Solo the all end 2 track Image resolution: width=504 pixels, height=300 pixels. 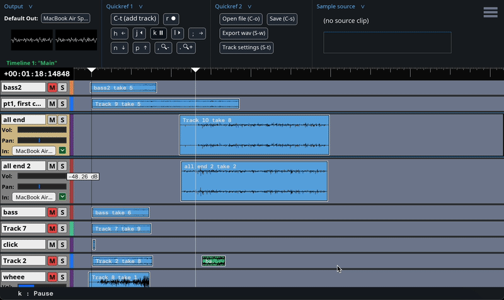tap(62, 166)
